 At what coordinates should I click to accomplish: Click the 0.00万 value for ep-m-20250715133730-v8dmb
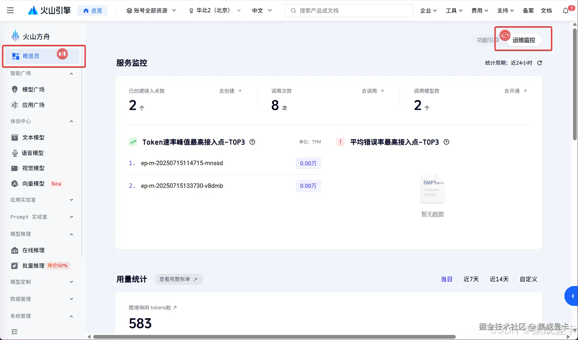pos(308,186)
